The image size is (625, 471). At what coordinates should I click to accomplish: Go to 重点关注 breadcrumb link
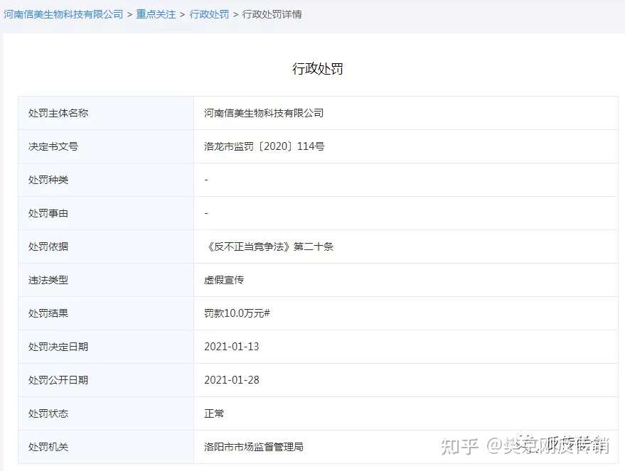click(x=156, y=14)
